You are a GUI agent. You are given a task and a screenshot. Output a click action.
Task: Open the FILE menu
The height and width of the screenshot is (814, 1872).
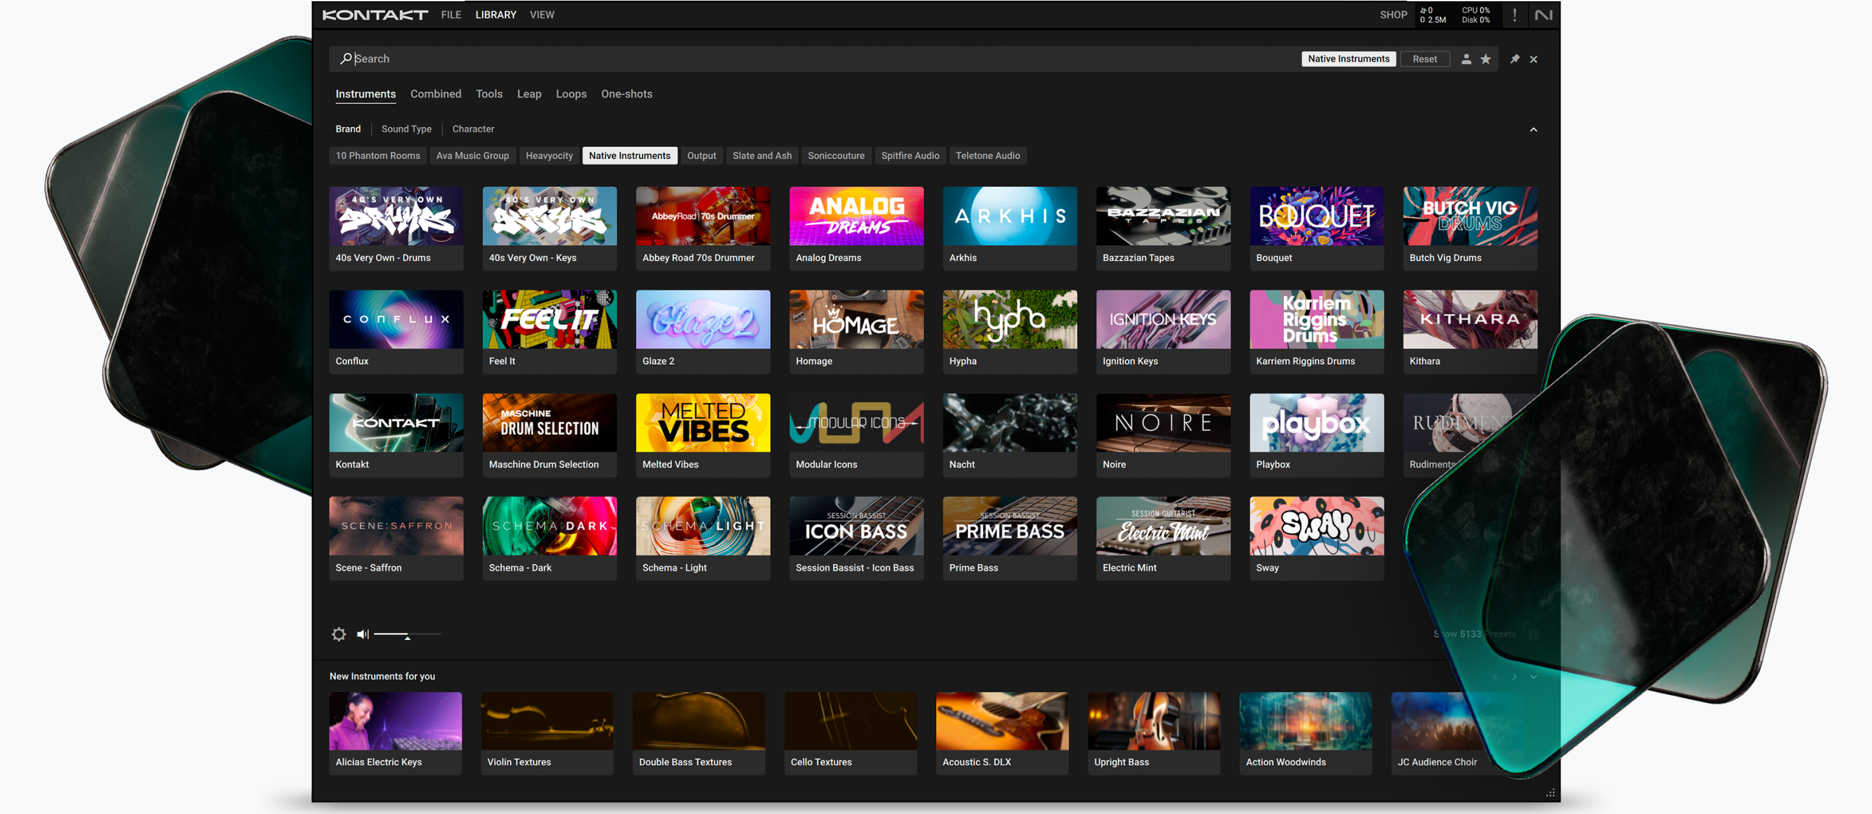[x=451, y=15]
